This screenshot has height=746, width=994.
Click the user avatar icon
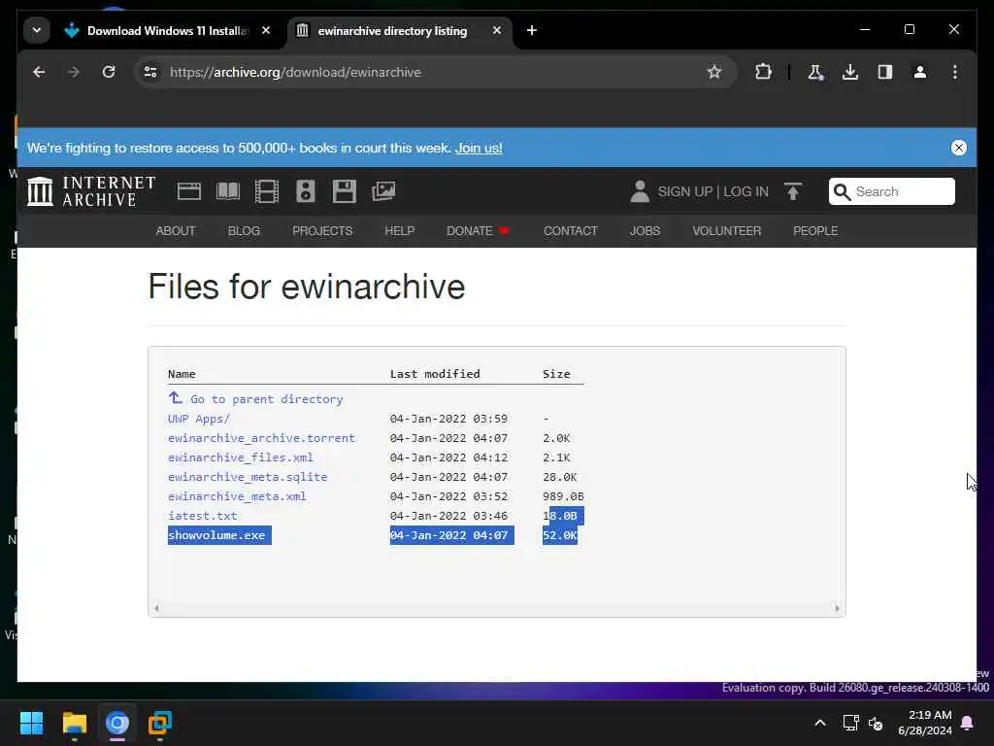tap(640, 191)
